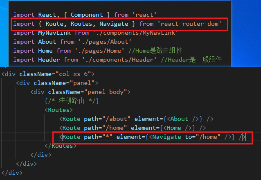Click the className "panel" value
Image resolution: width=261 pixels, height=180 pixels.
(82, 83)
